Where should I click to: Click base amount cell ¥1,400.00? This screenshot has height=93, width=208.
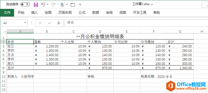point(47,55)
